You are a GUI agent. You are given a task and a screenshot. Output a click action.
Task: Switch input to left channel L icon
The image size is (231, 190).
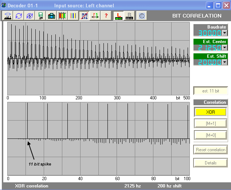click(118, 16)
